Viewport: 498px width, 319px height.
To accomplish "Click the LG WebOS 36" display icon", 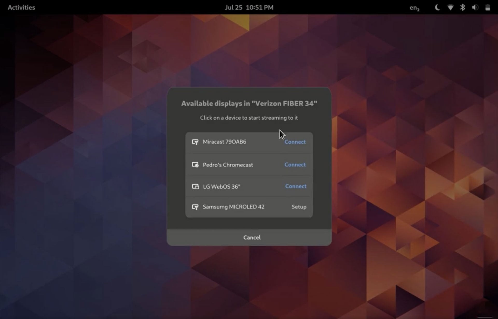I will point(195,186).
